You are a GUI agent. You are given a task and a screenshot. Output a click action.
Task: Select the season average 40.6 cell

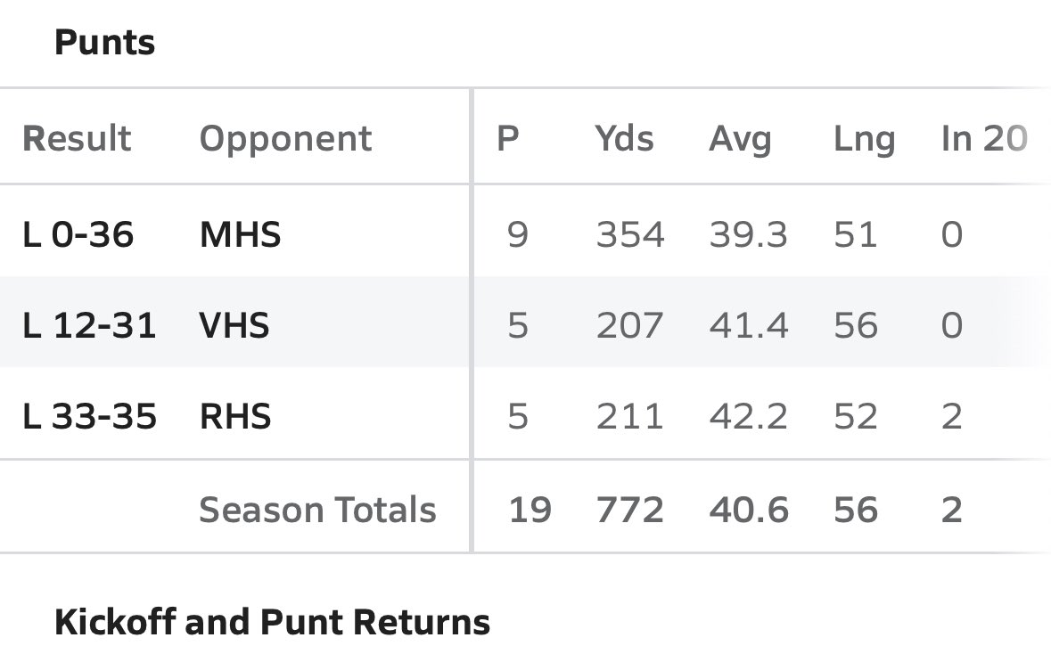[x=749, y=510]
